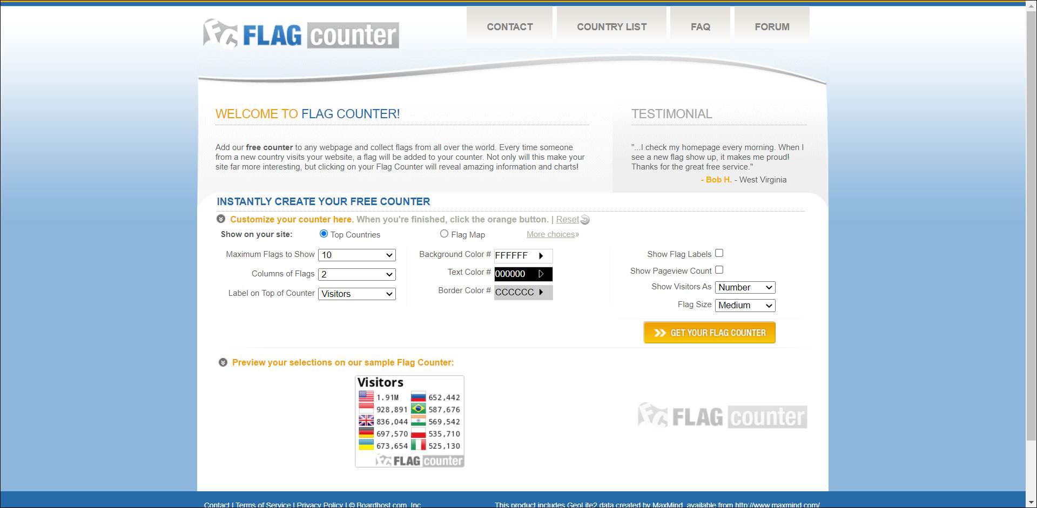Click the Flag Counter logo in header
This screenshot has width=1037, height=508.
pyautogui.click(x=301, y=34)
